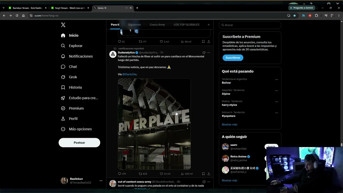The image size is (343, 193).
Task: Open Explorar from the sidebar
Action: point(72,46)
